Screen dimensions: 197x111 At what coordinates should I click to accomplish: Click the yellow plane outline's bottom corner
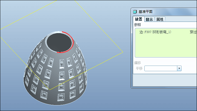click(x=50, y=90)
